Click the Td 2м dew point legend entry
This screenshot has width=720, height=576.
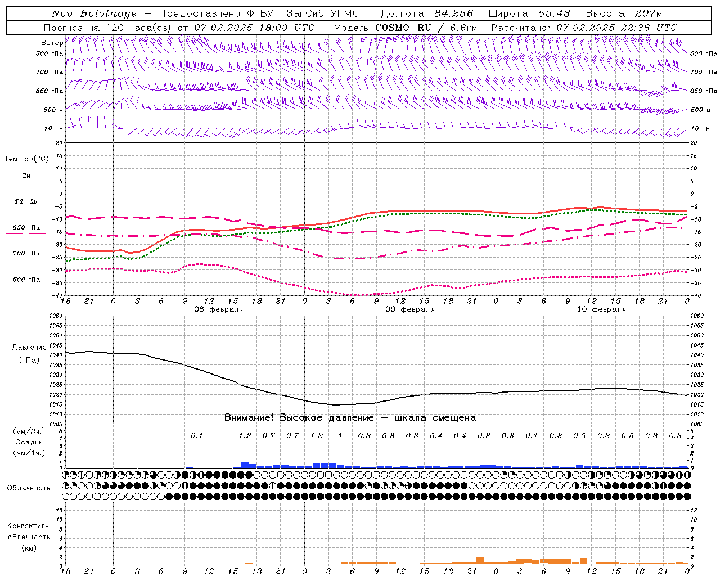[x=26, y=201]
